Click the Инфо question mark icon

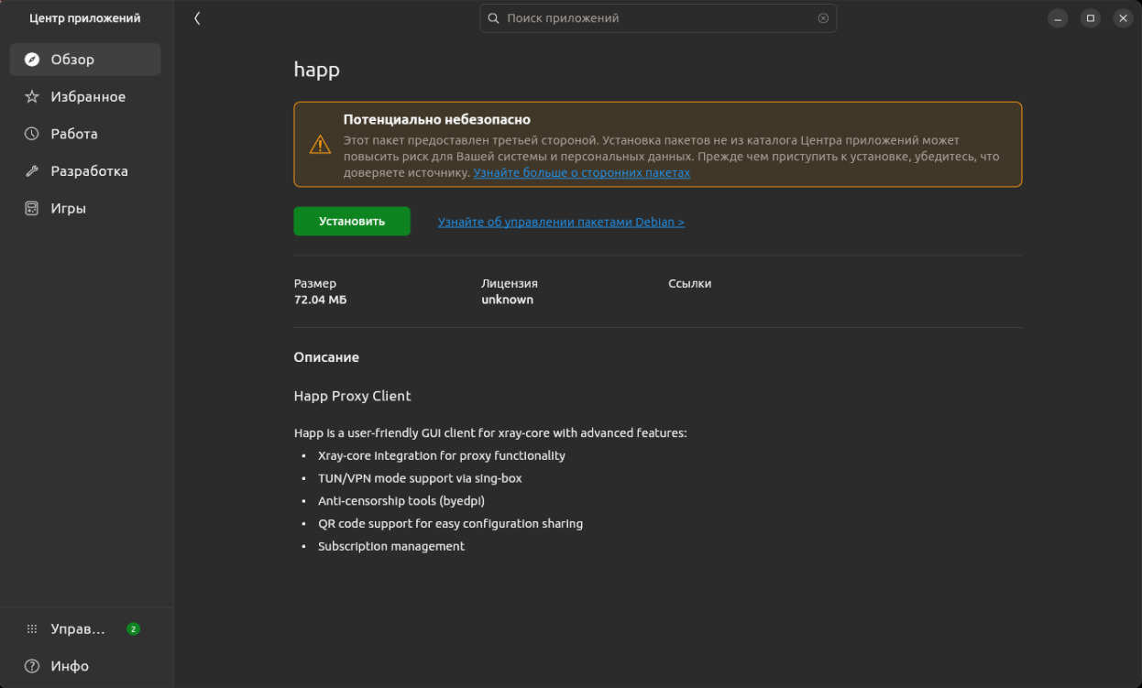[32, 666]
